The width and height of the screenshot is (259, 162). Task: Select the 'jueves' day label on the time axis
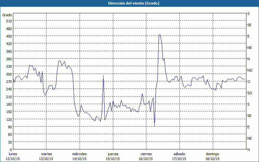point(113,154)
